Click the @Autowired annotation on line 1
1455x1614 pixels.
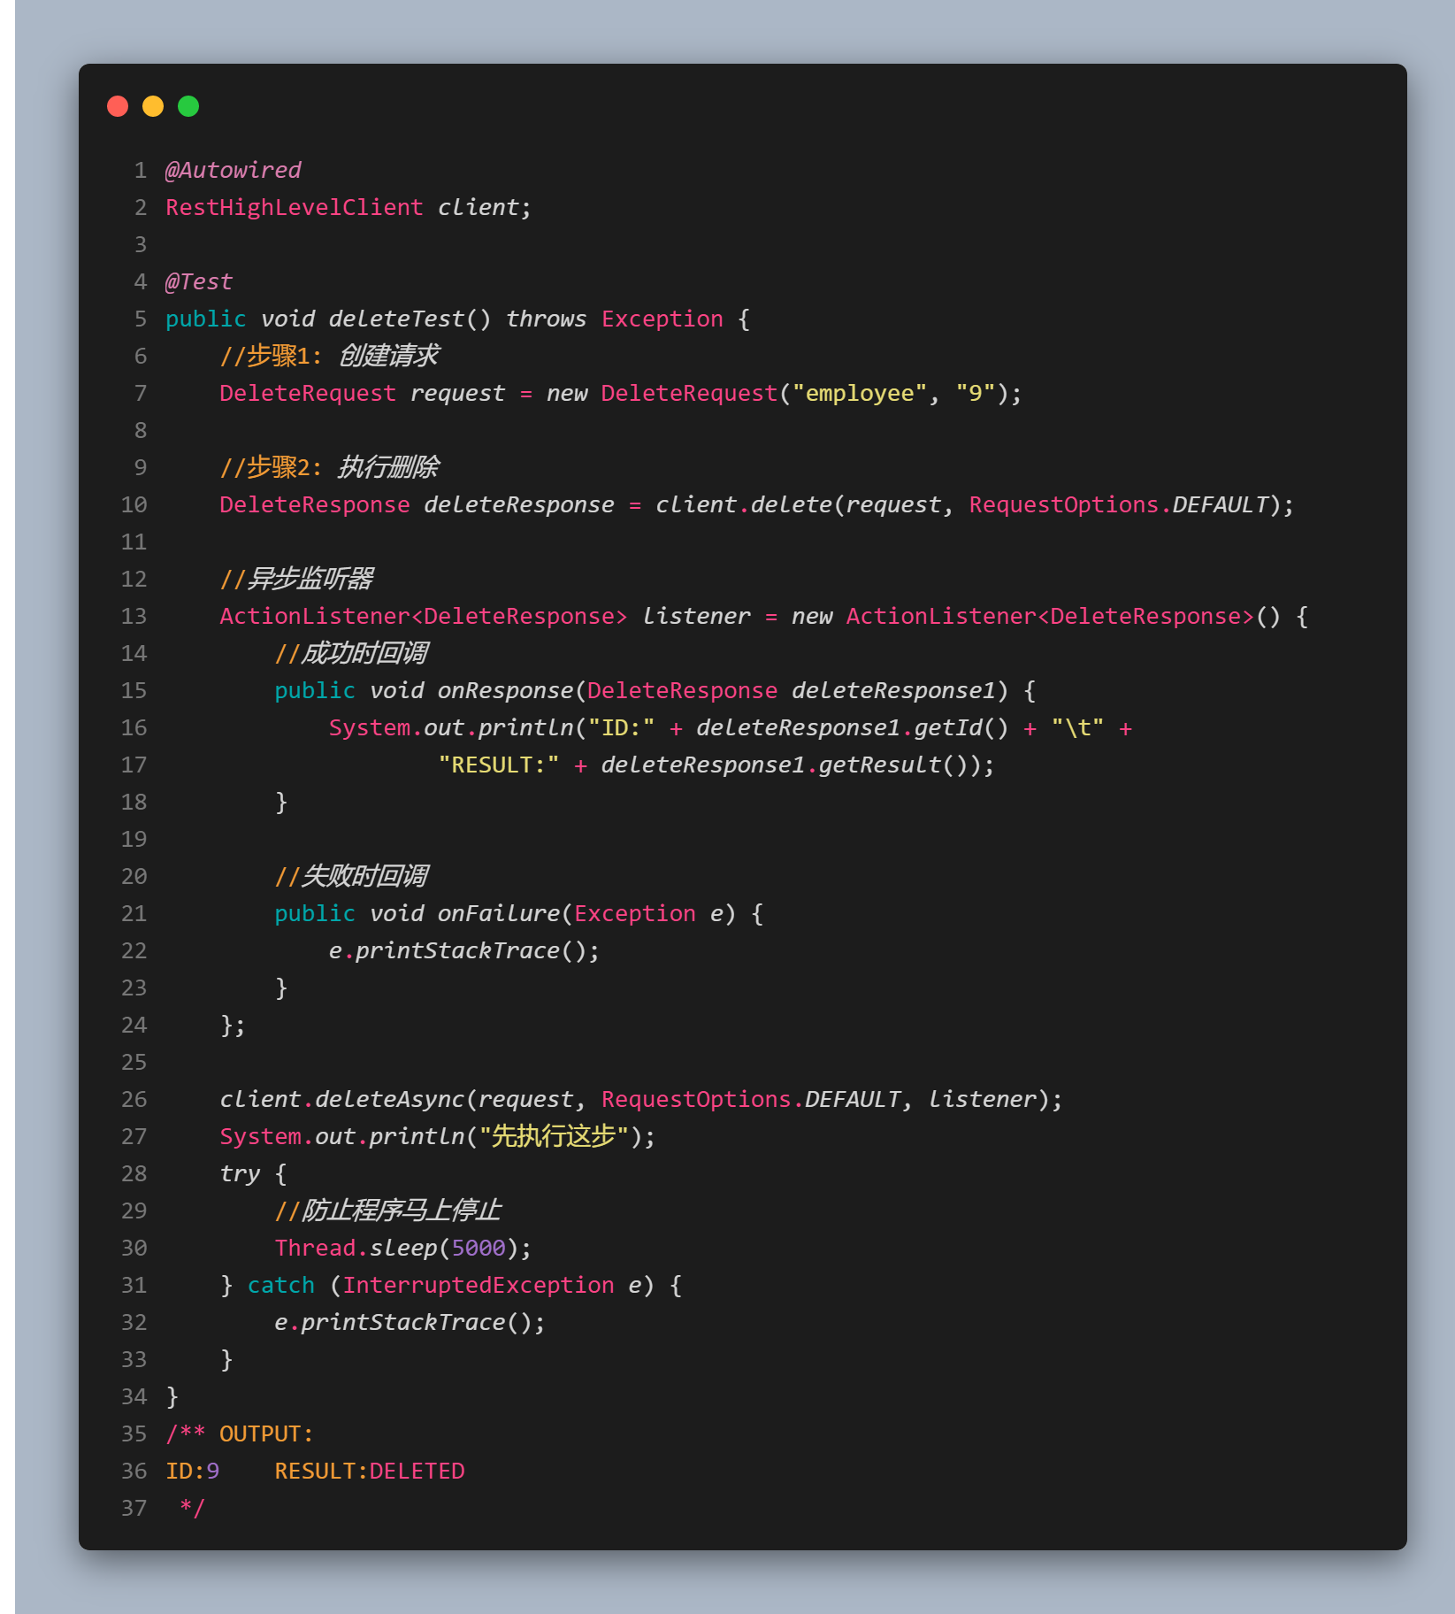(234, 170)
